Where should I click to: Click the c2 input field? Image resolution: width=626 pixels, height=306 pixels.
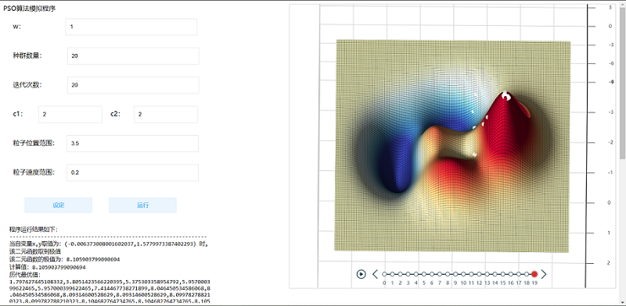[166, 114]
